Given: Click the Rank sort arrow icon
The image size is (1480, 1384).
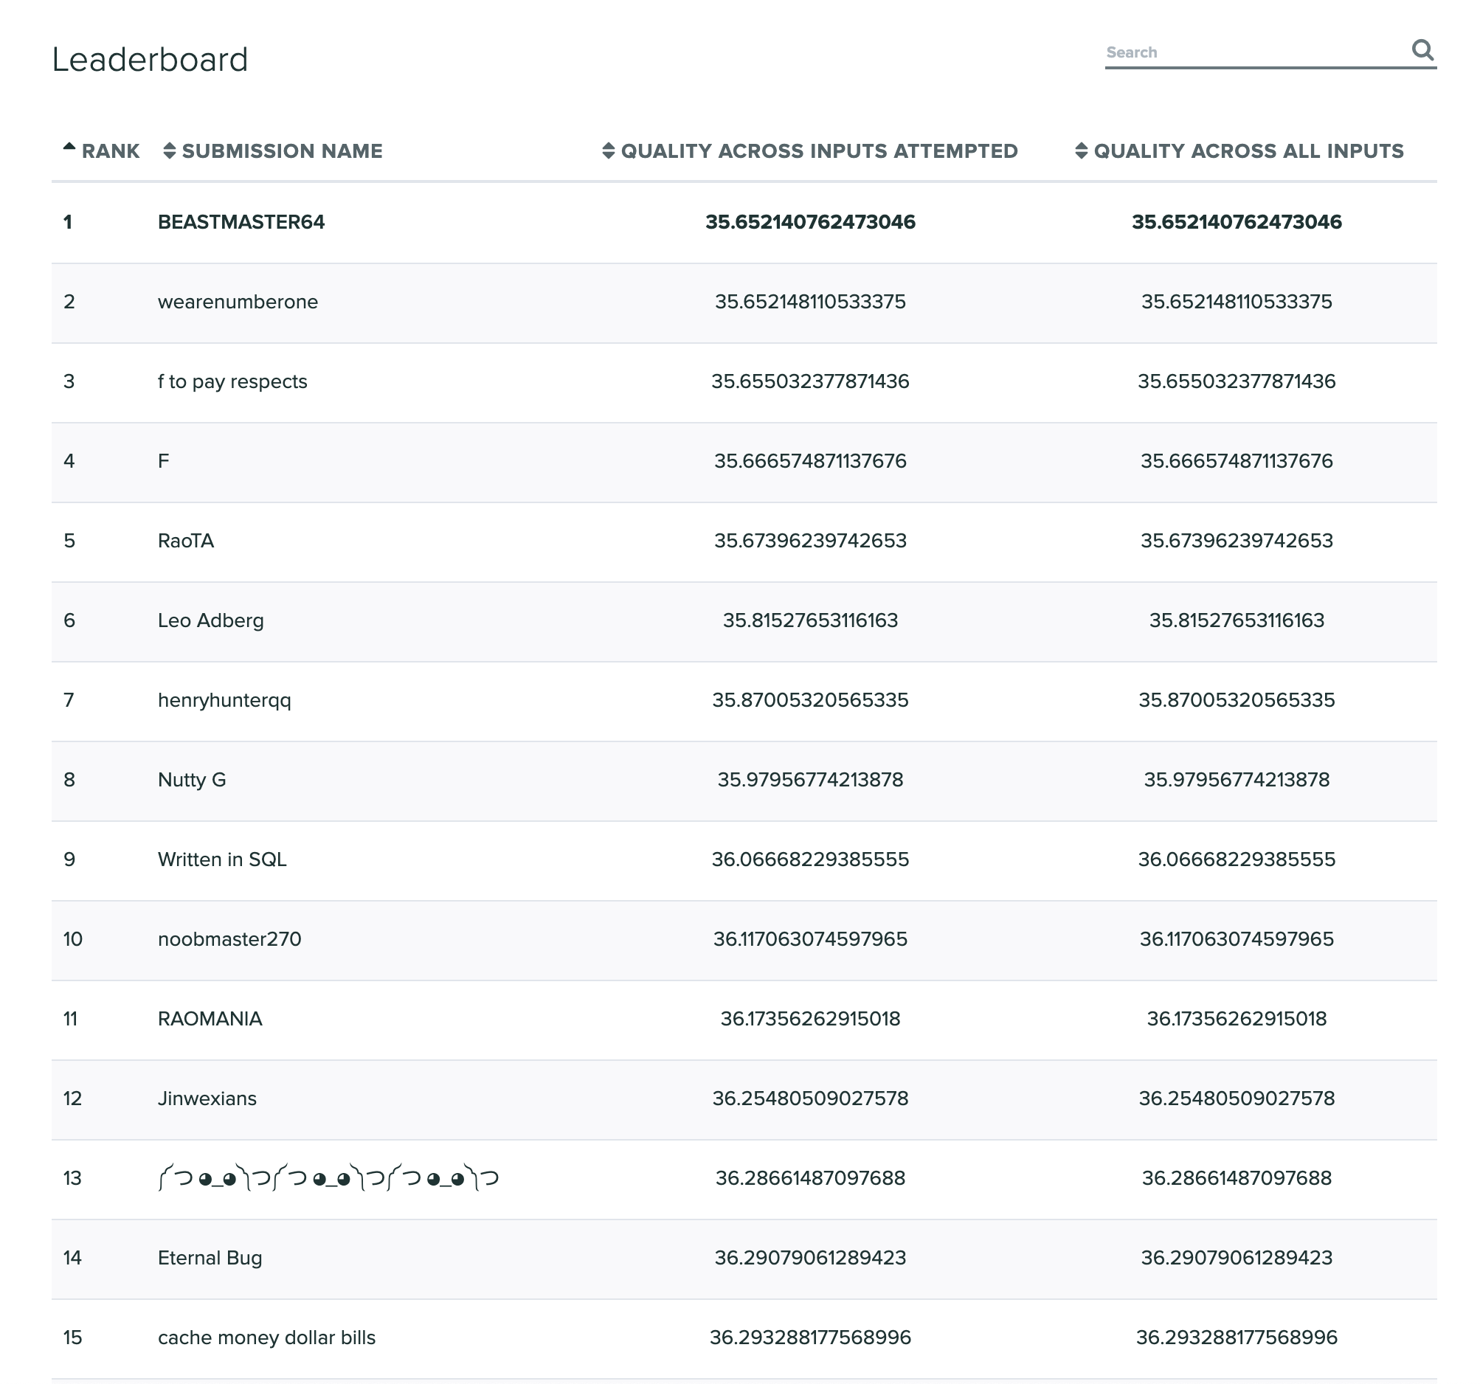Looking at the screenshot, I should tap(69, 147).
